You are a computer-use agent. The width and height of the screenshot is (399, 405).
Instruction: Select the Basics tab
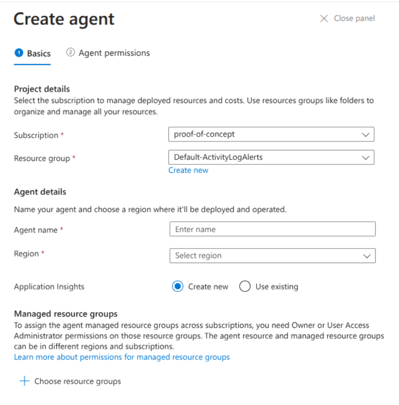(x=38, y=53)
